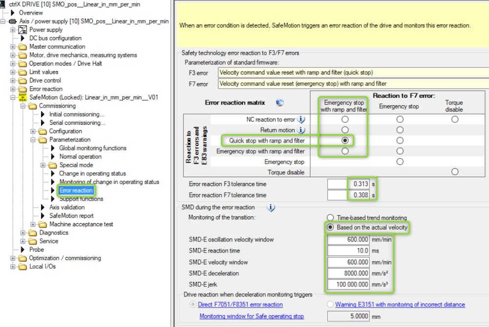Image resolution: width=489 pixels, height=327 pixels.
Task: Expand the Optimization / commissioning node
Action: point(12,258)
